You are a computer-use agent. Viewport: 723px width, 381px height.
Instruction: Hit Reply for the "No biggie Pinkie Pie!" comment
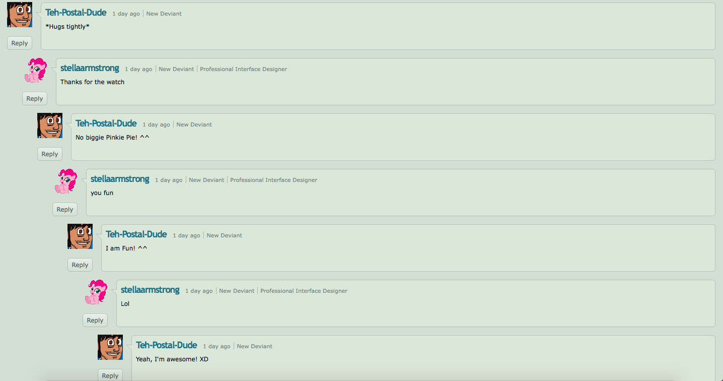[x=50, y=154]
